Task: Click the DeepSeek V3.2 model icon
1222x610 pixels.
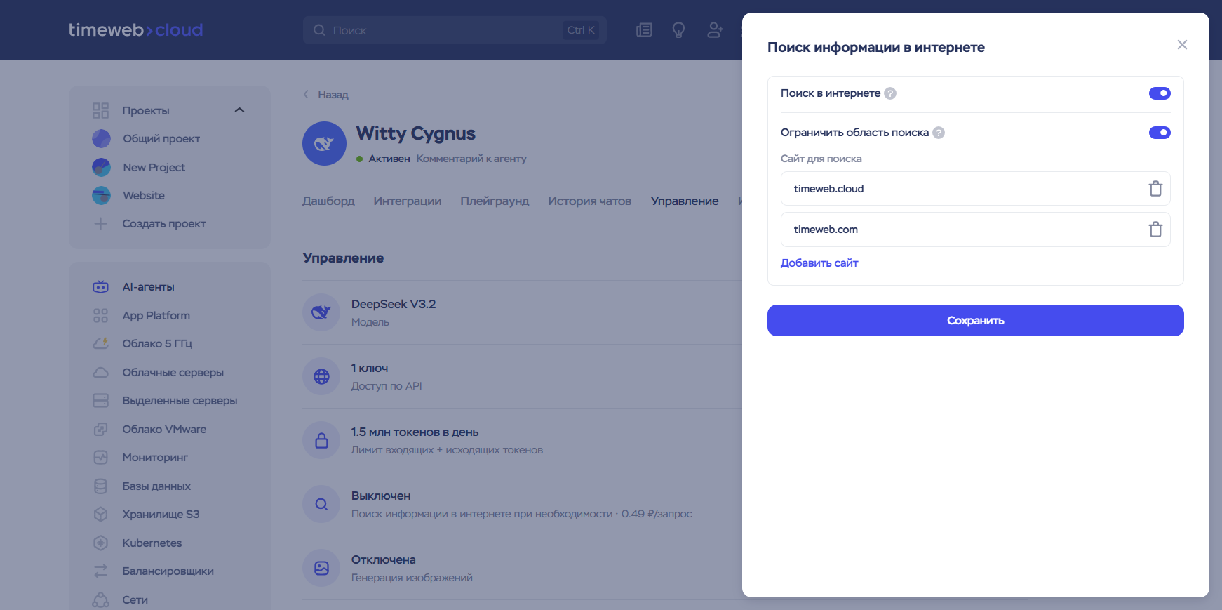Action: point(321,312)
